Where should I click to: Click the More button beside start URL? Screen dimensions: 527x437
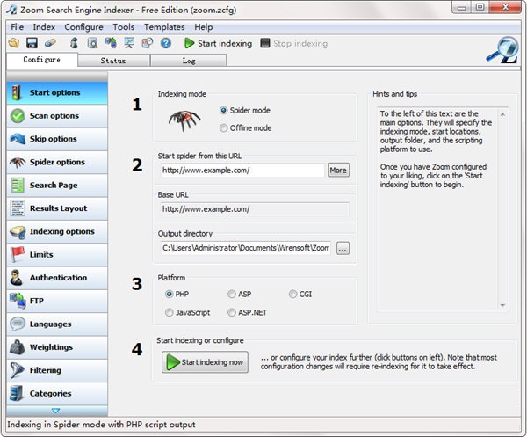(338, 171)
